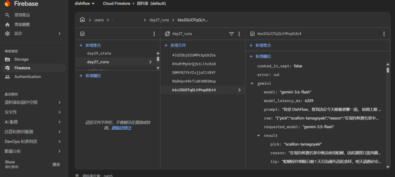The height and width of the screenshot is (177, 395).
Task: Click the settings gear icon in sidebar
Action: click(7, 33)
